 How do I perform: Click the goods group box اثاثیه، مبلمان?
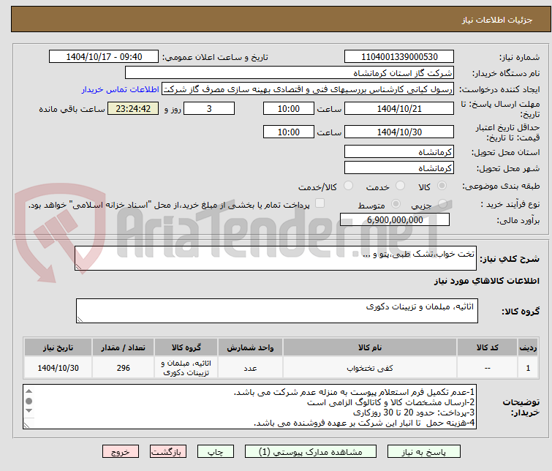(277, 311)
